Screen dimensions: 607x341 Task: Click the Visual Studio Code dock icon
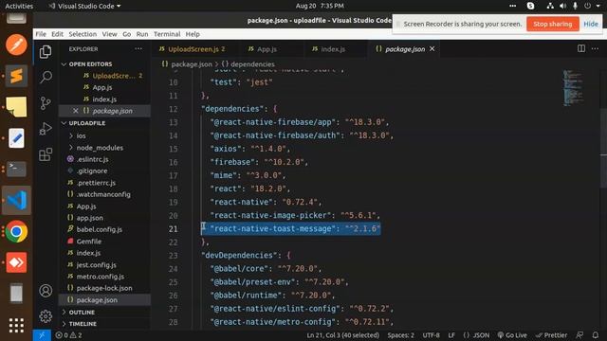pyautogui.click(x=16, y=200)
